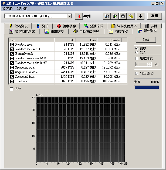Image resolution: width=166 pixels, height=170 pixels.
Task: Select the '318.294 MB/s' transfer cell
Action: pyautogui.click(x=111, y=81)
